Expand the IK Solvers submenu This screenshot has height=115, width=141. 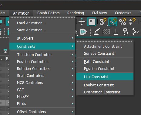click(x=42, y=38)
